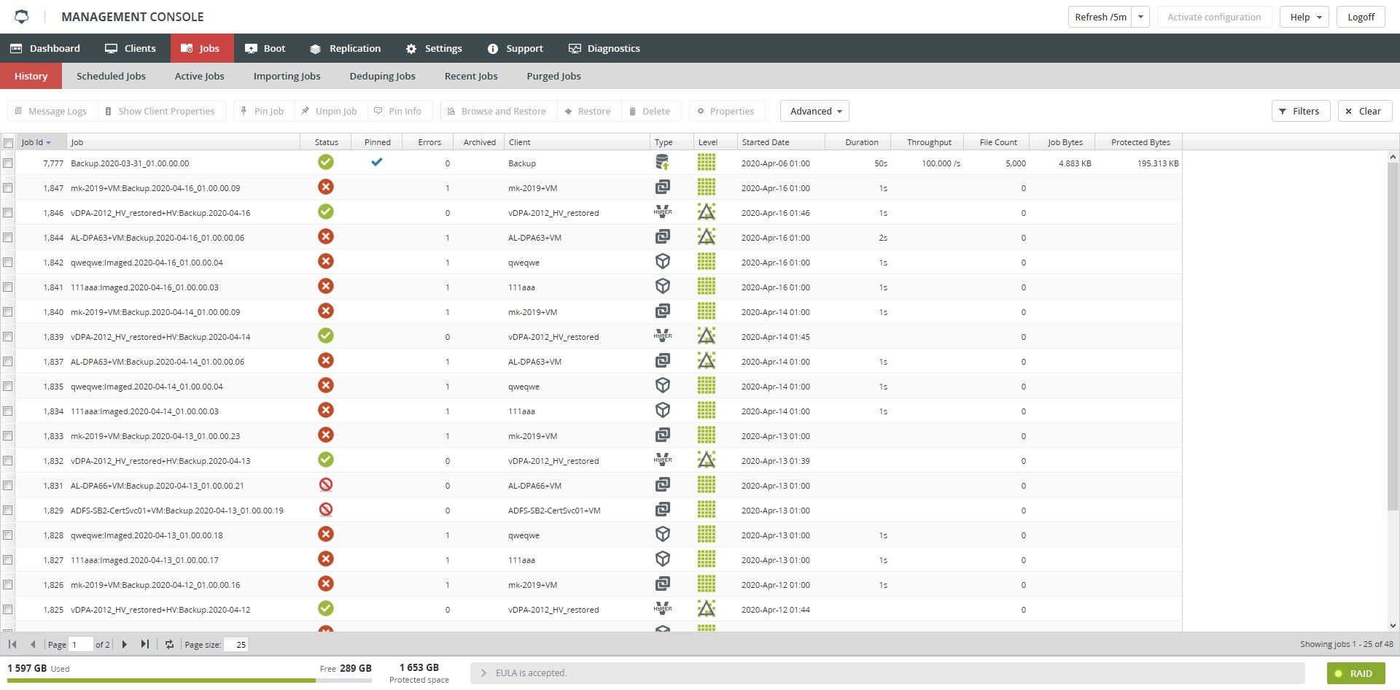Click the scroll down arrow of the job list

click(1393, 625)
